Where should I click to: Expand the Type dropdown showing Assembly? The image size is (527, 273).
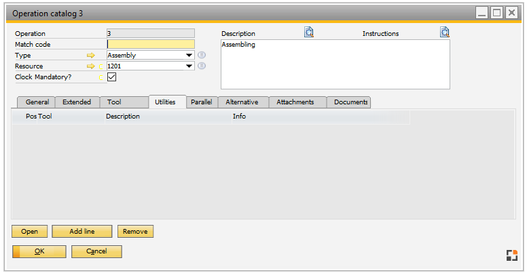click(x=189, y=56)
